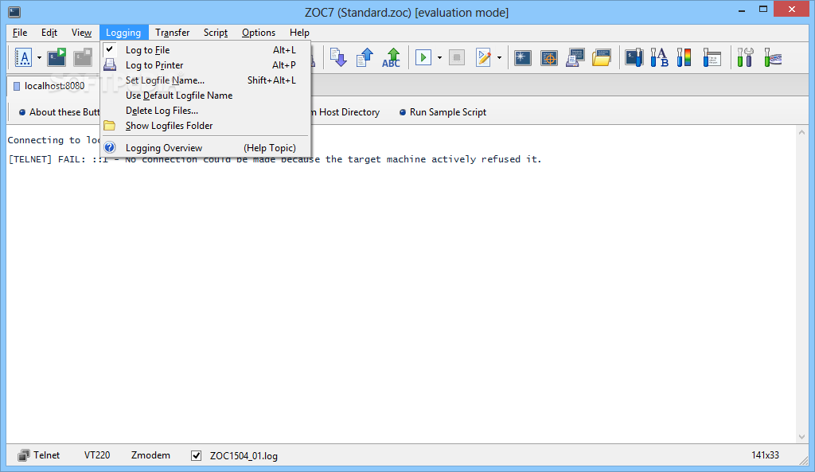
Task: Select Use Default Logfile Name
Action: 206,96
